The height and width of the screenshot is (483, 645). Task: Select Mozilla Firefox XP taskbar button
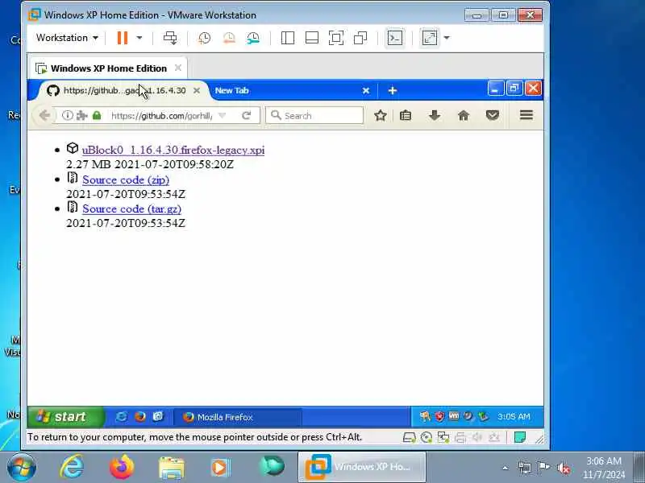pyautogui.click(x=237, y=417)
